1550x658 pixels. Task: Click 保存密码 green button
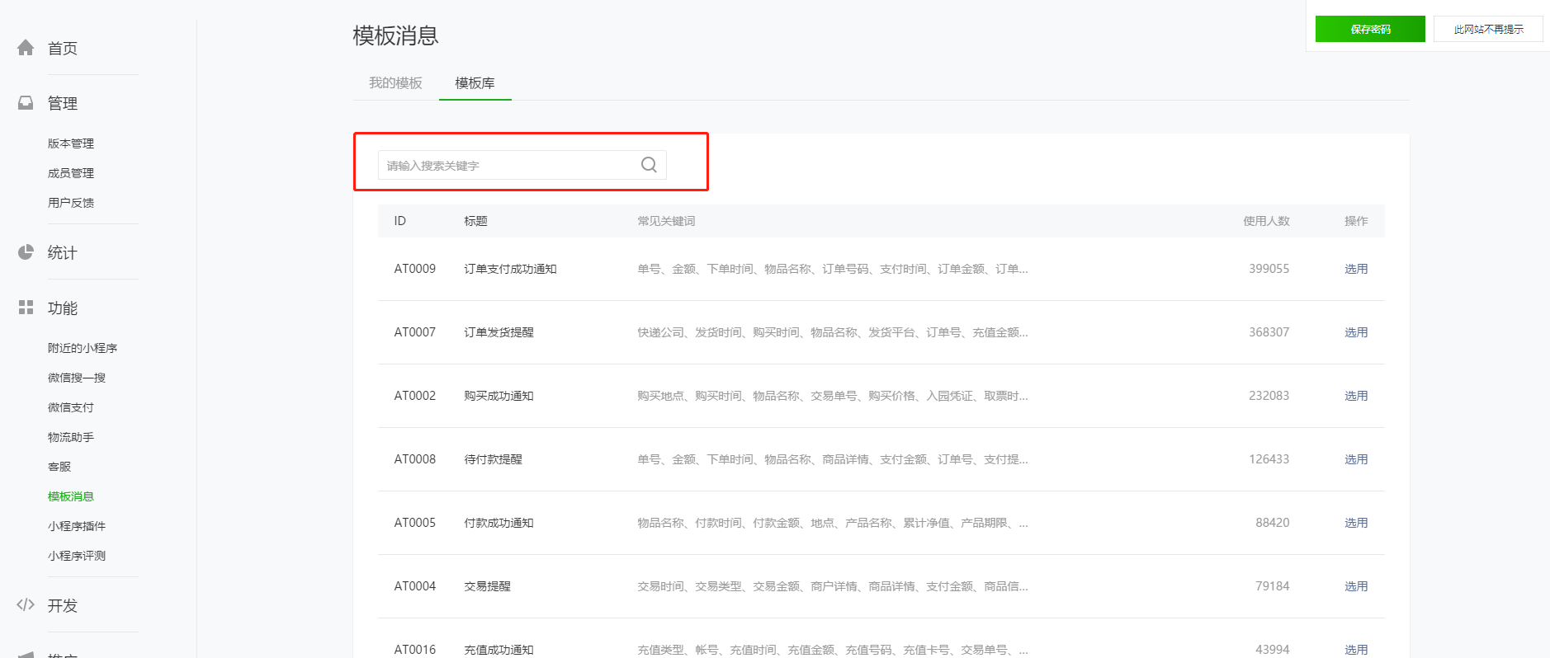pos(1370,29)
